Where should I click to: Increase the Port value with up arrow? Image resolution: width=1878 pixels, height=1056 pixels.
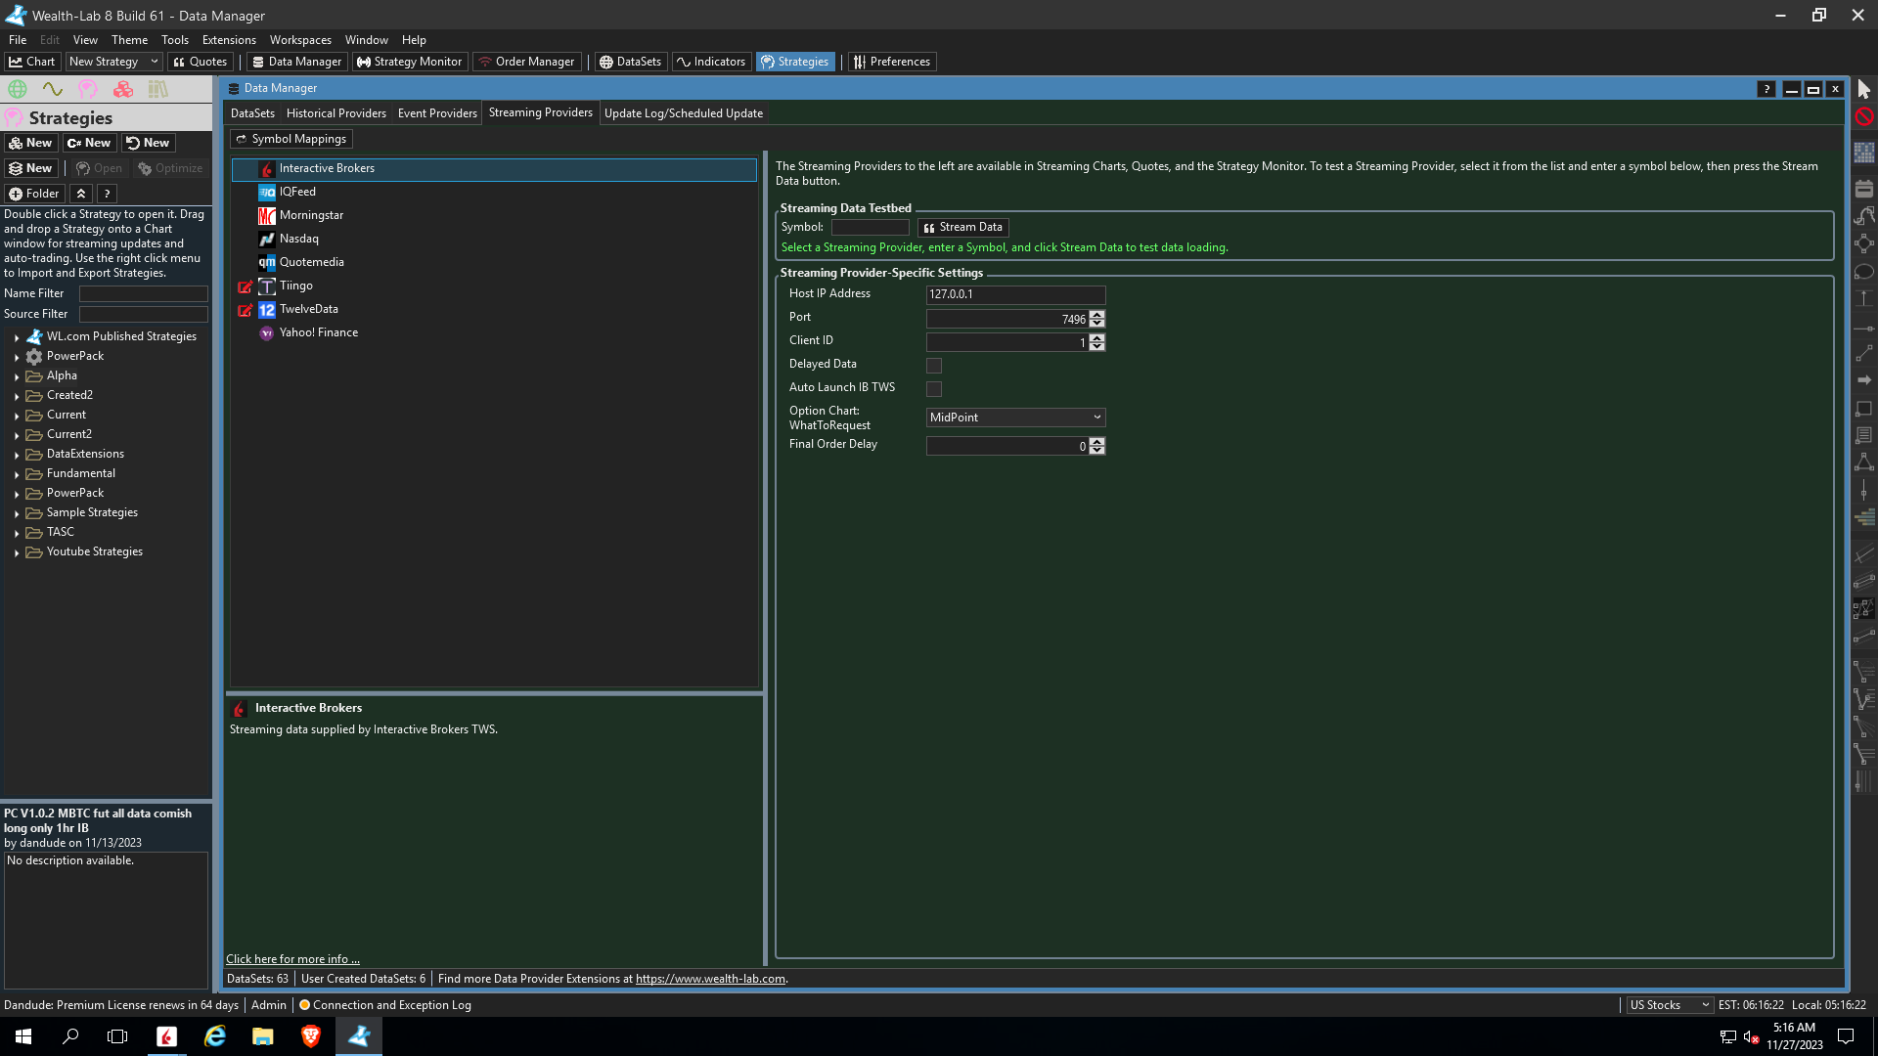[x=1097, y=315]
